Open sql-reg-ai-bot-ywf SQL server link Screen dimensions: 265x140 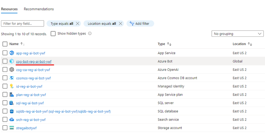click(x=30, y=103)
